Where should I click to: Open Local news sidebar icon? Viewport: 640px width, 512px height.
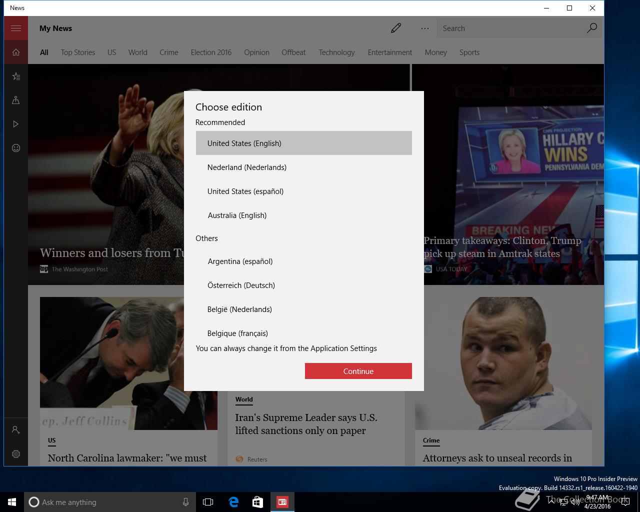tap(16, 100)
